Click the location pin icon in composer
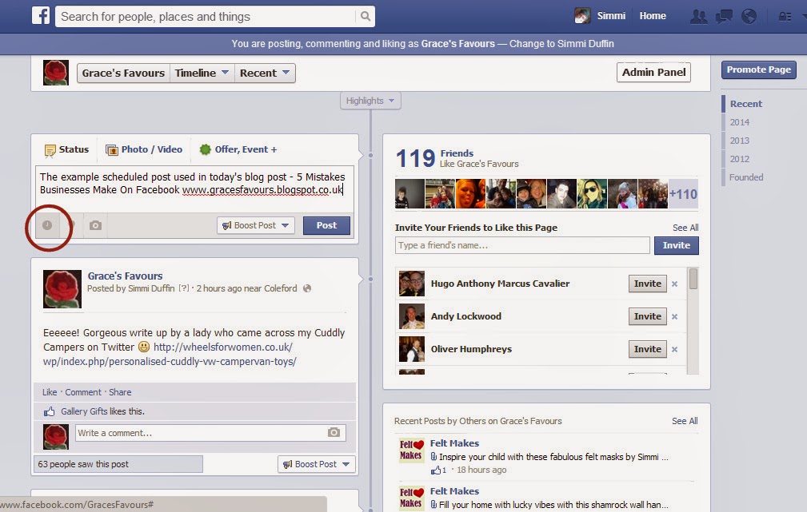807x512 pixels. coord(72,225)
